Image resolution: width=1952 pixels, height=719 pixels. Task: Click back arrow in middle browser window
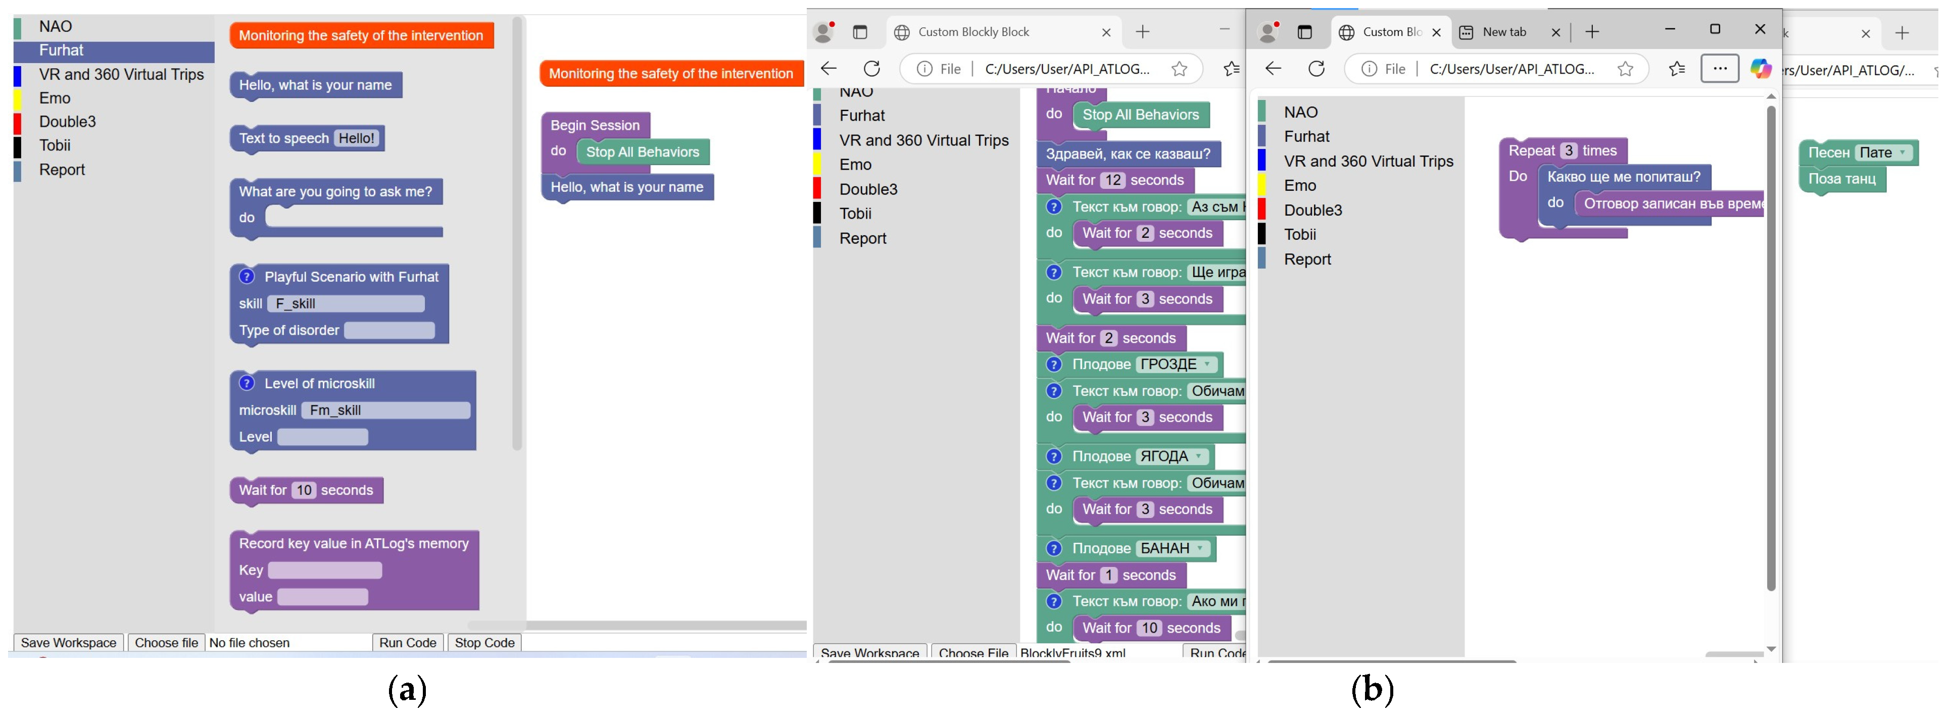click(x=828, y=69)
